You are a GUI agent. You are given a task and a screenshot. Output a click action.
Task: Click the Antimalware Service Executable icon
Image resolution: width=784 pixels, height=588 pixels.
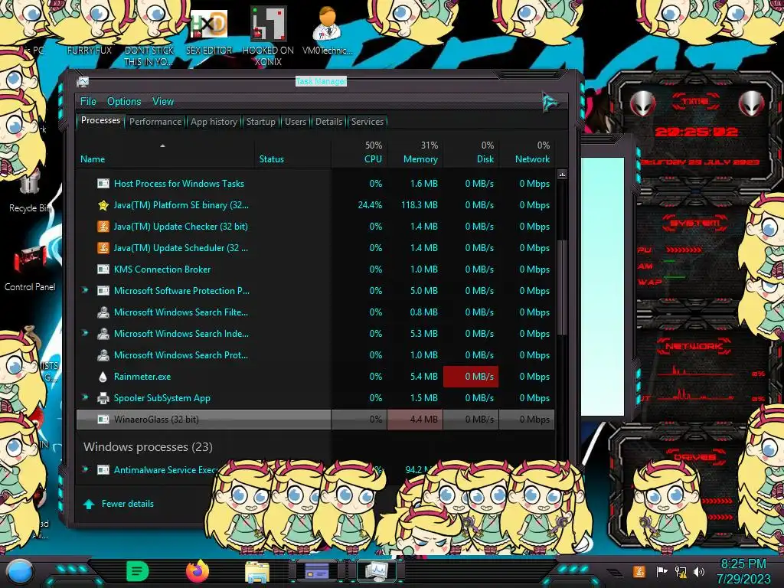(x=103, y=469)
